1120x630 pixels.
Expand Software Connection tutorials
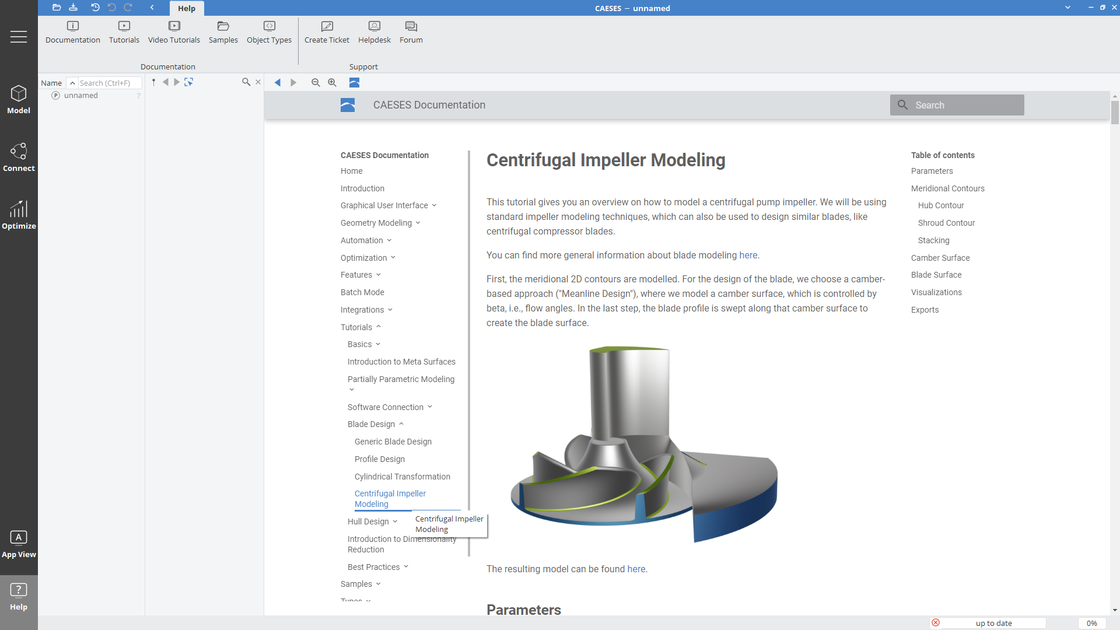click(x=429, y=407)
